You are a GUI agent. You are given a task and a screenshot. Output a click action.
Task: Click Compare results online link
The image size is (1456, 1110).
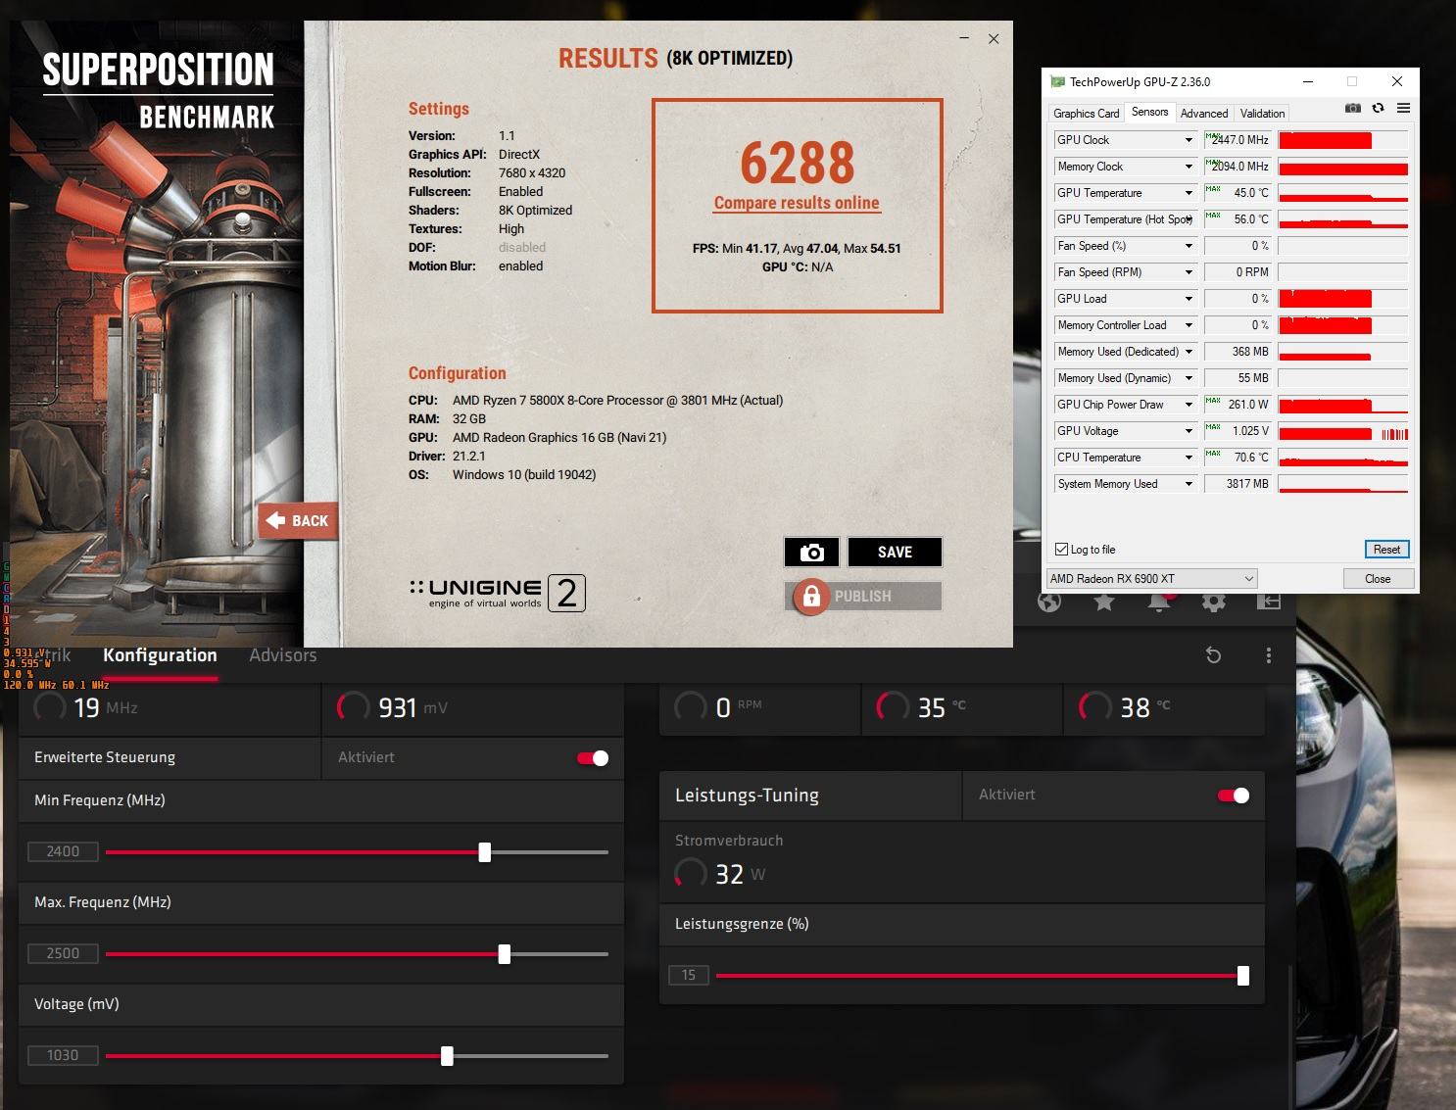tap(797, 203)
